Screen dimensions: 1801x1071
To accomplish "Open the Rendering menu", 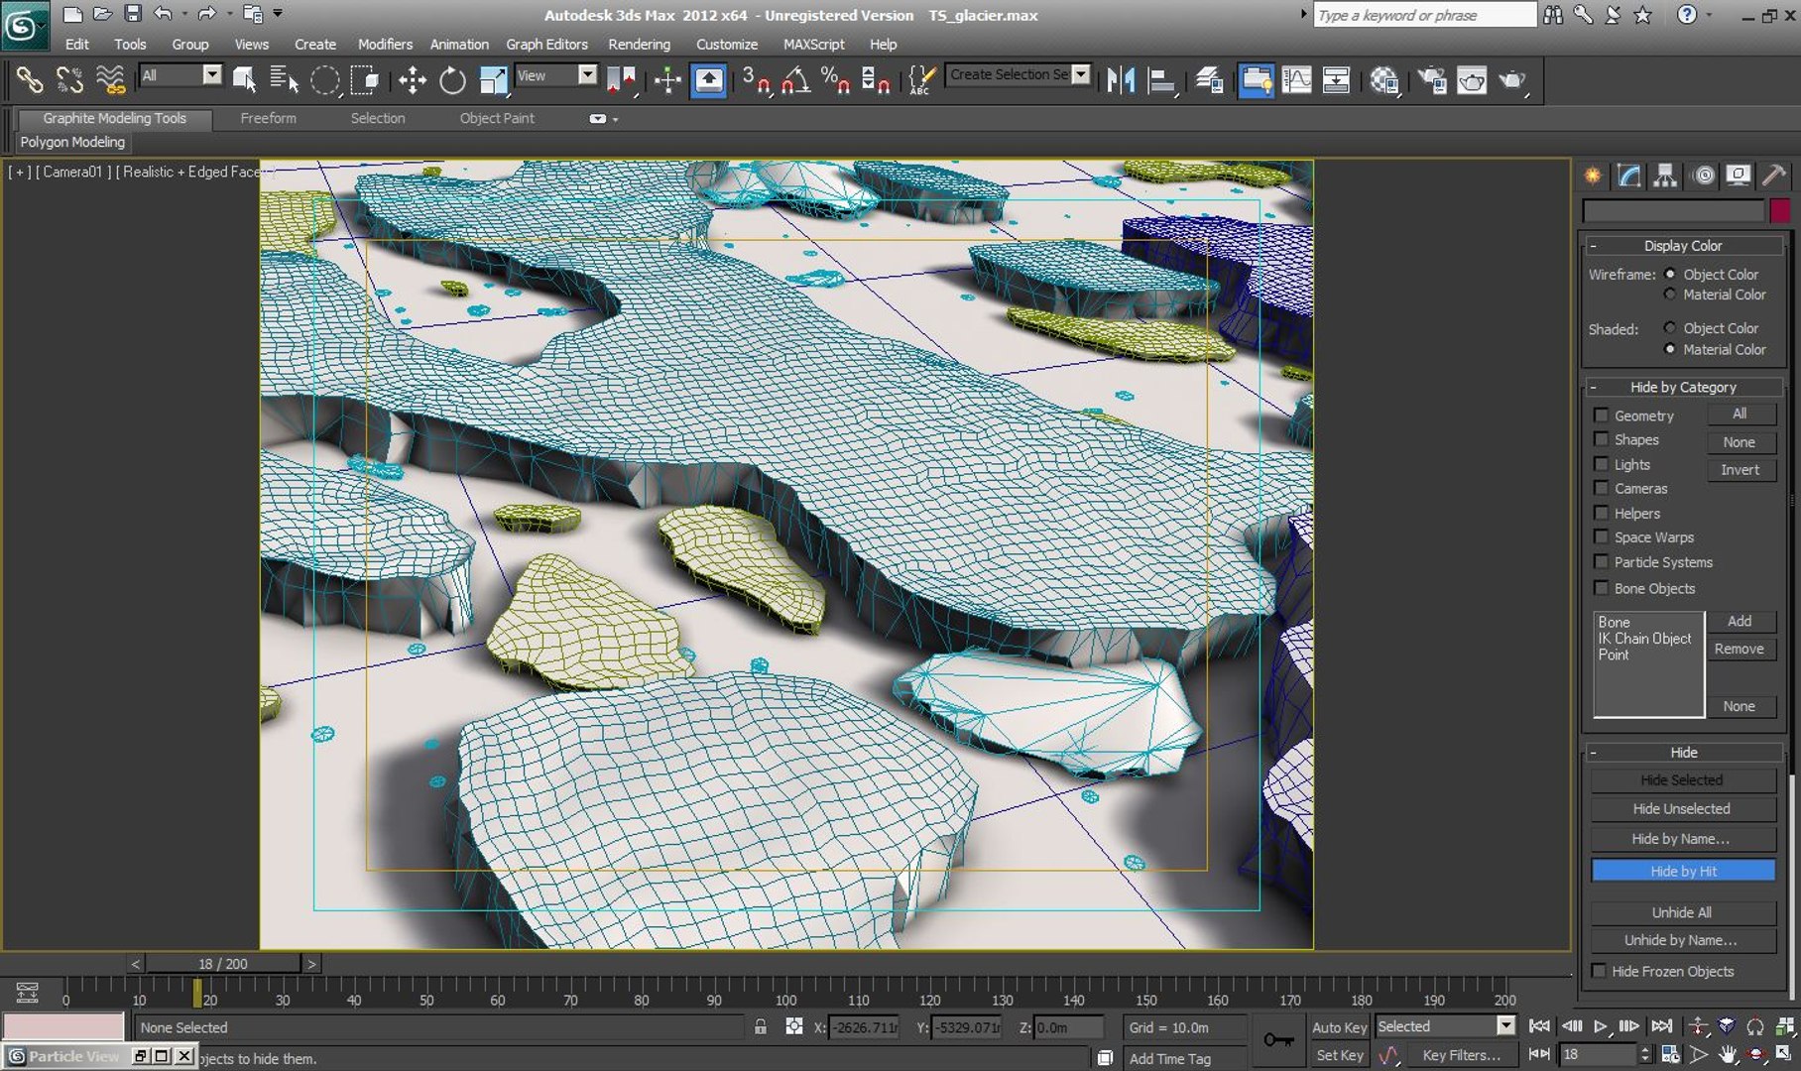I will pos(639,44).
